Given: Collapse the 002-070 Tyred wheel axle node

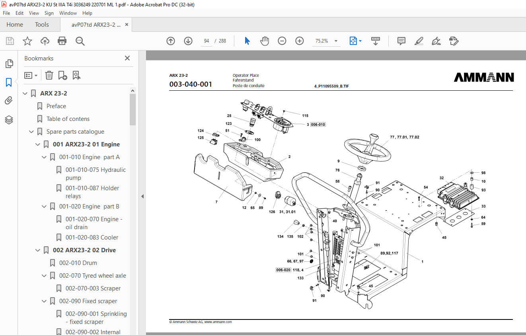Looking at the screenshot, I should click(x=45, y=276).
